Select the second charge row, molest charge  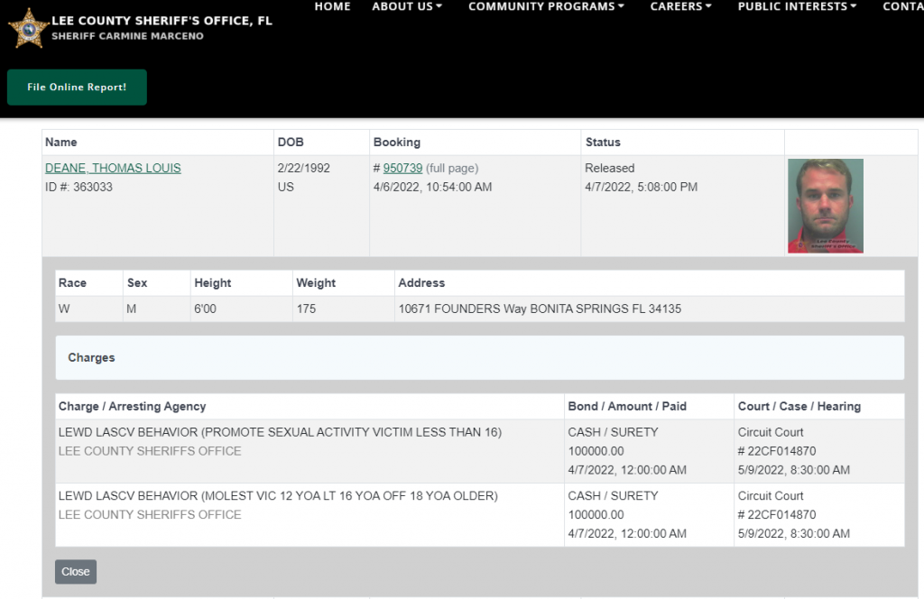click(x=278, y=495)
